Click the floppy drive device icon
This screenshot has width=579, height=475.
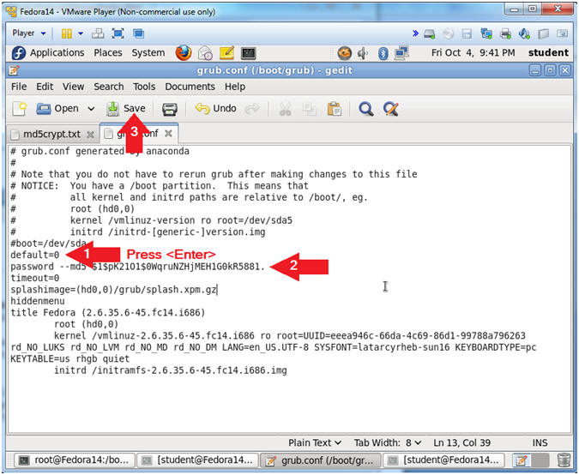(467, 34)
